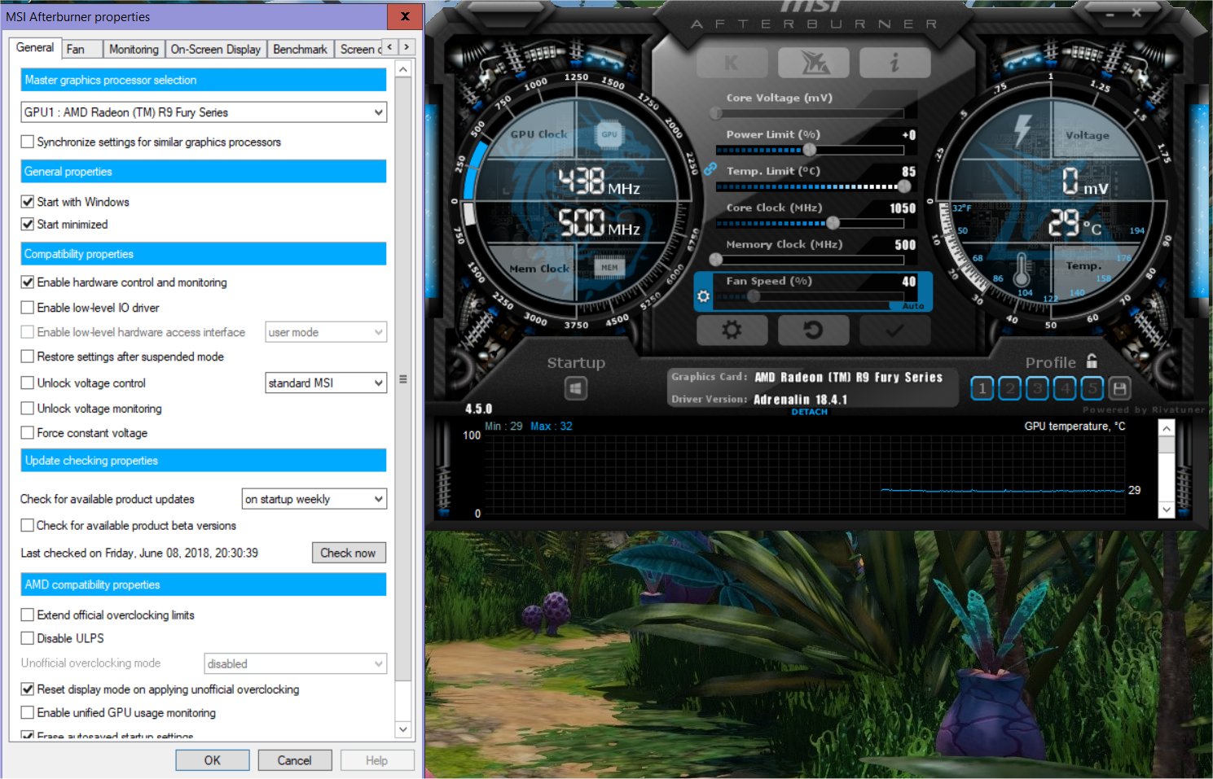Open the Afterburner information (i) button

894,63
